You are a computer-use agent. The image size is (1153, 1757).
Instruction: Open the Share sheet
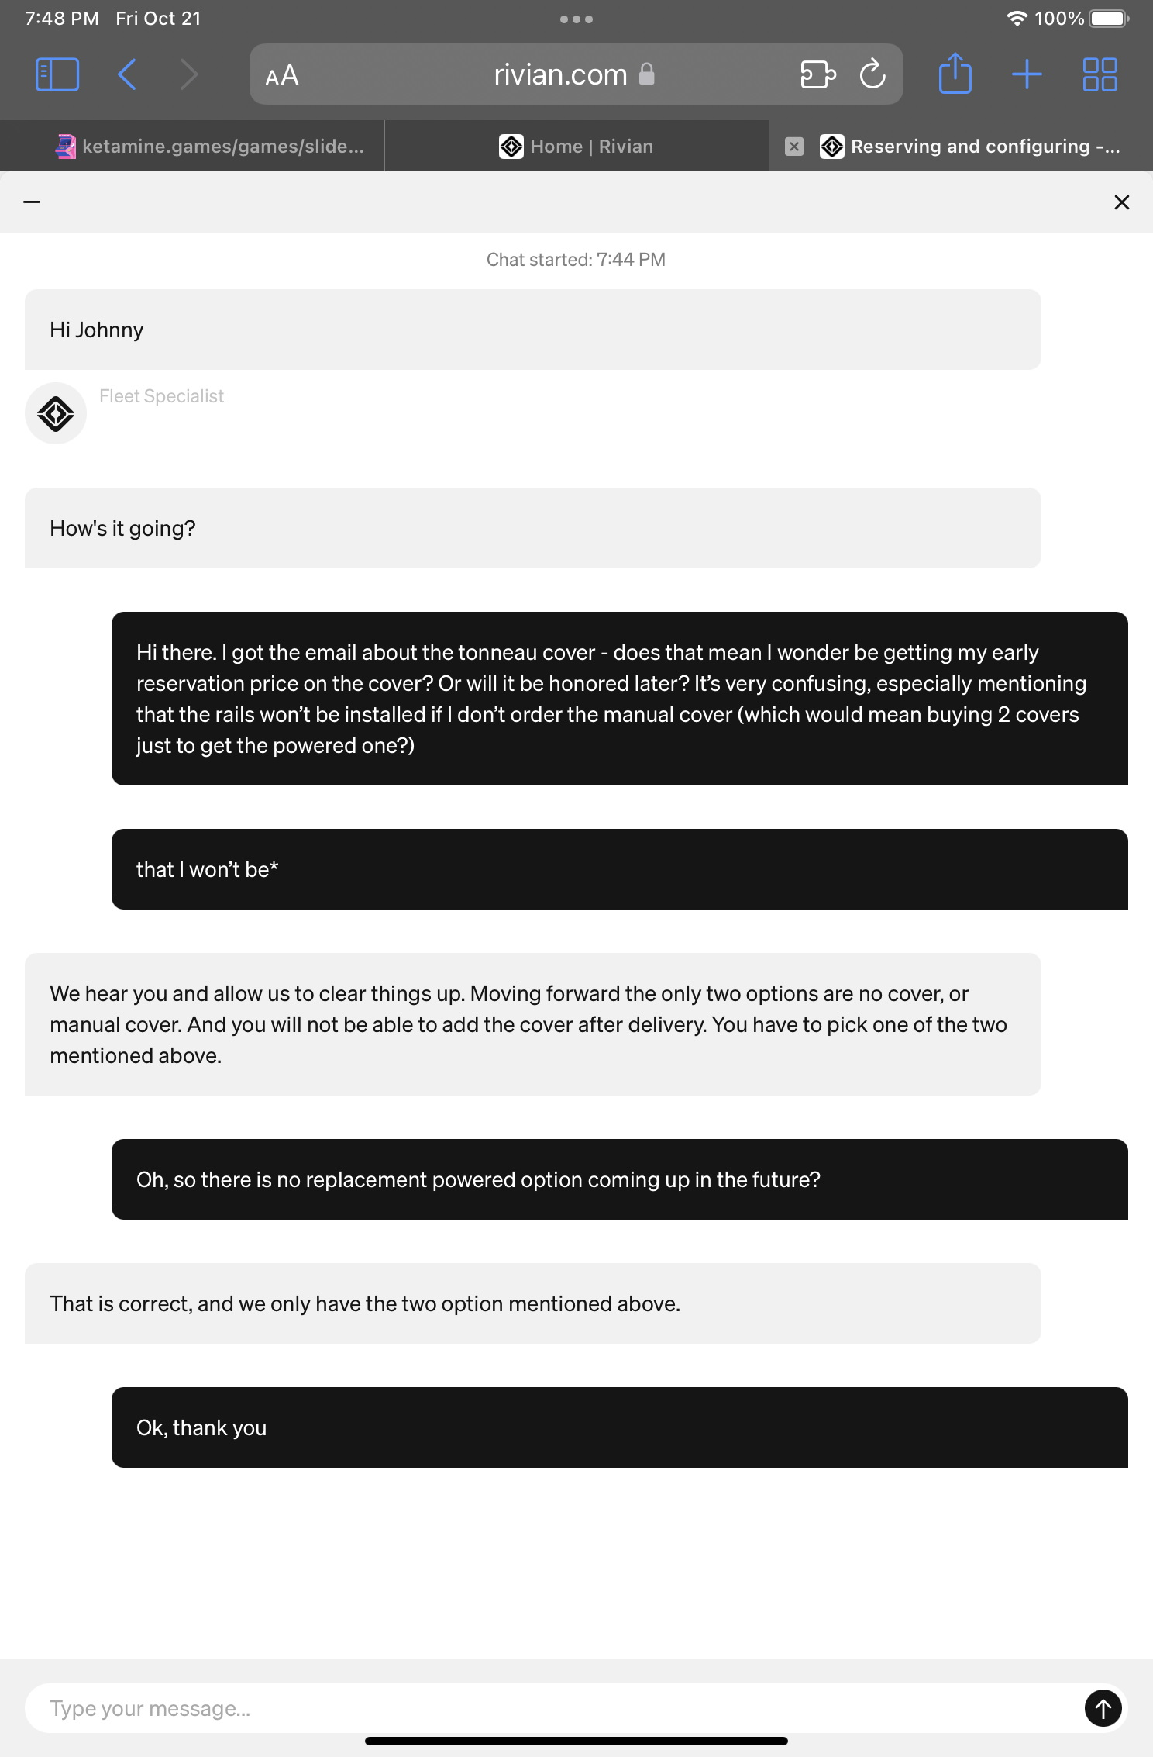coord(955,75)
